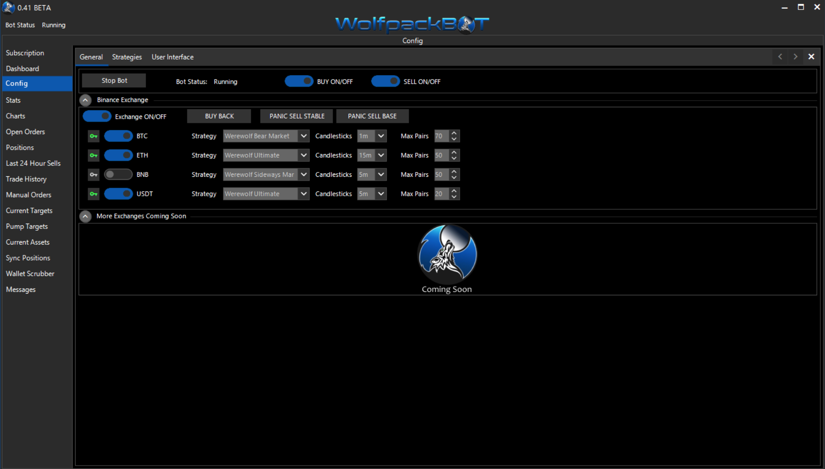Open Messages in the sidebar

pos(20,290)
